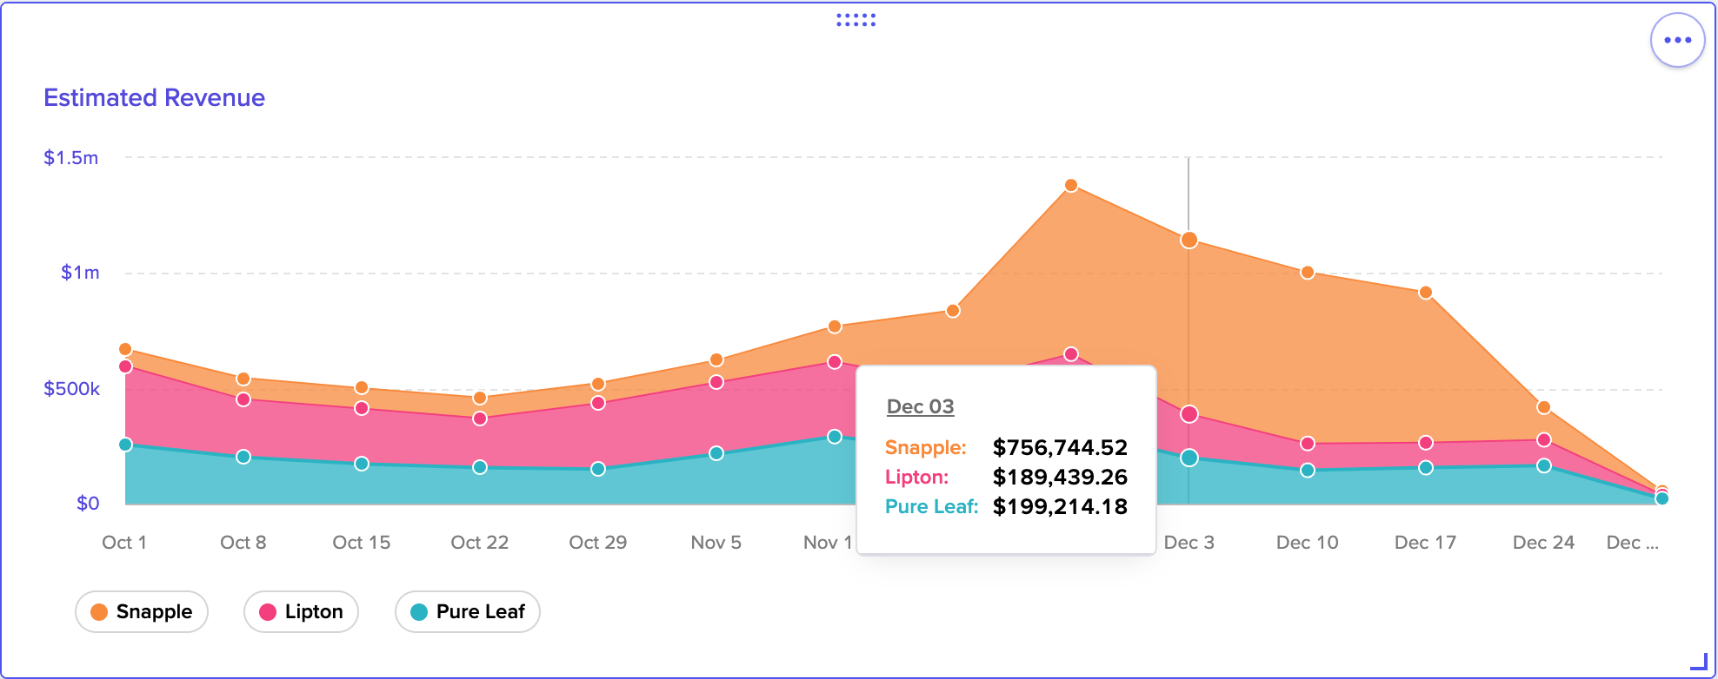The height and width of the screenshot is (679, 1718).
Task: Select Snapple point at Oct 1
Action: tap(125, 349)
